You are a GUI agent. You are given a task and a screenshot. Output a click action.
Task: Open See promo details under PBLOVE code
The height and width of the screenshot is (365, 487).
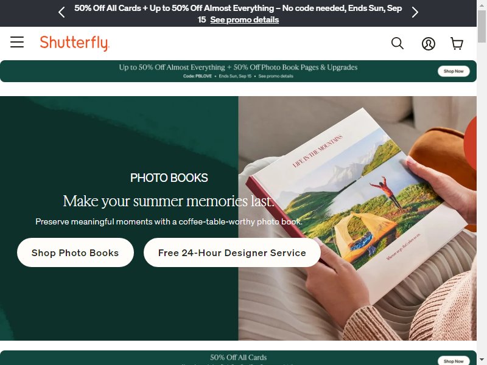point(276,76)
